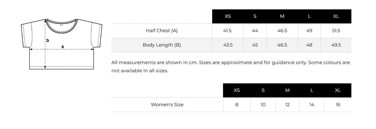Click the 'a' width label on diagram
Viewport: 376px width, 129px height.
click(x=63, y=47)
